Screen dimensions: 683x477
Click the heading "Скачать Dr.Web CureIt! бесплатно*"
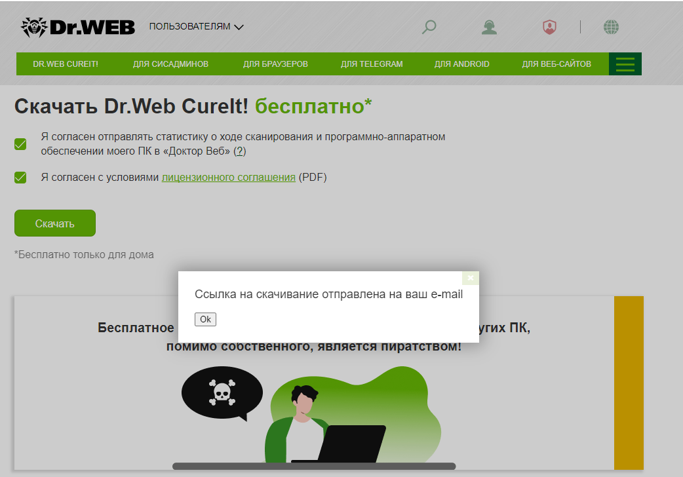(193, 106)
